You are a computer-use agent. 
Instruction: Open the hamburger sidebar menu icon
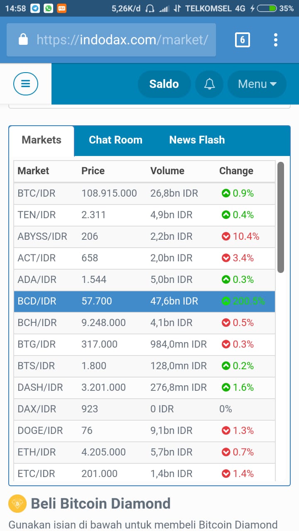pos(26,84)
